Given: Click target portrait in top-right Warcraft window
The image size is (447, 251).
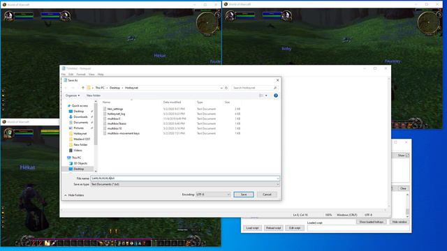Looking at the screenshot, I should click(x=286, y=15).
